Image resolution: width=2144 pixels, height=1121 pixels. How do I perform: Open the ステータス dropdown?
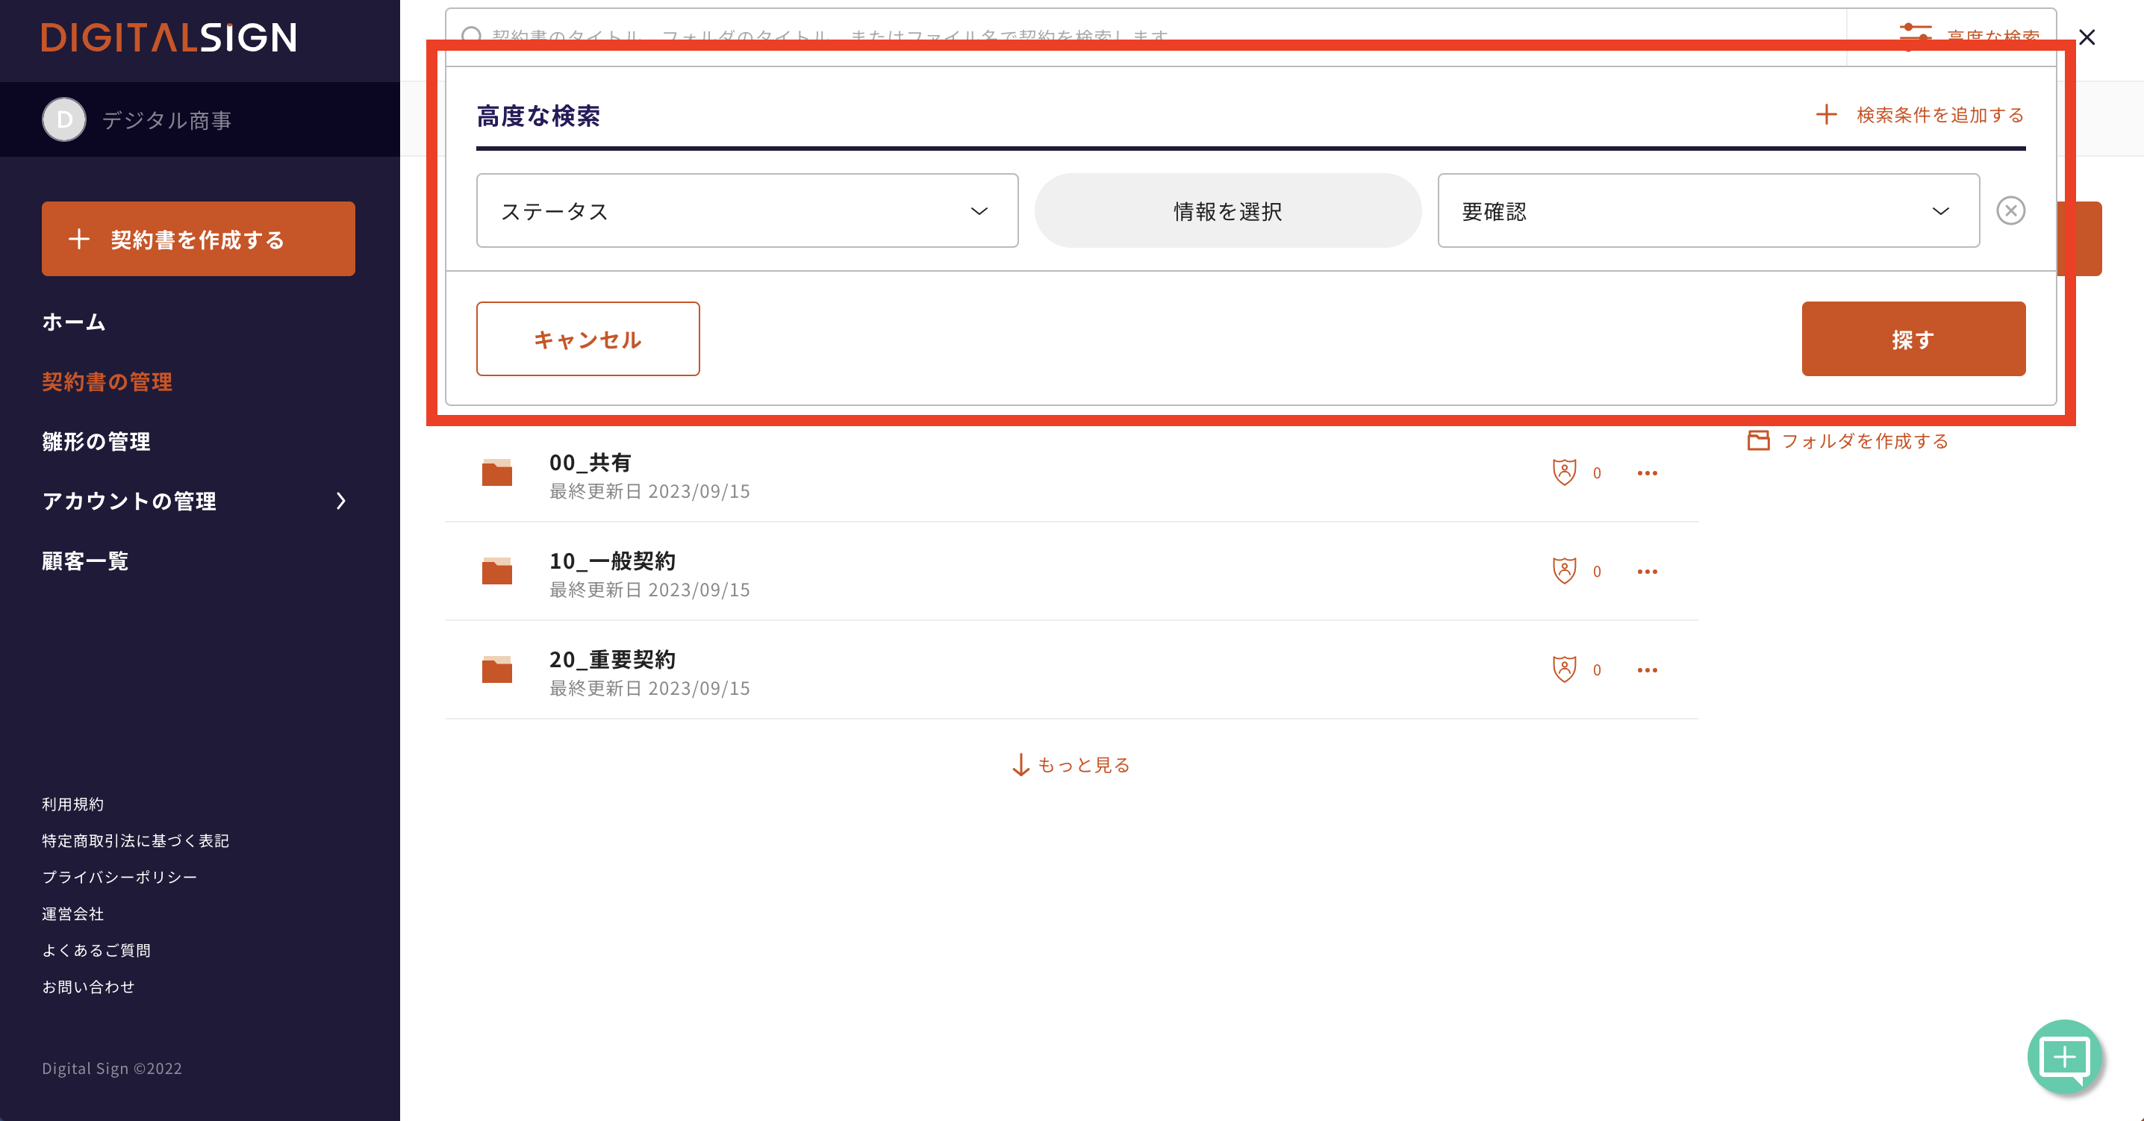pos(747,210)
